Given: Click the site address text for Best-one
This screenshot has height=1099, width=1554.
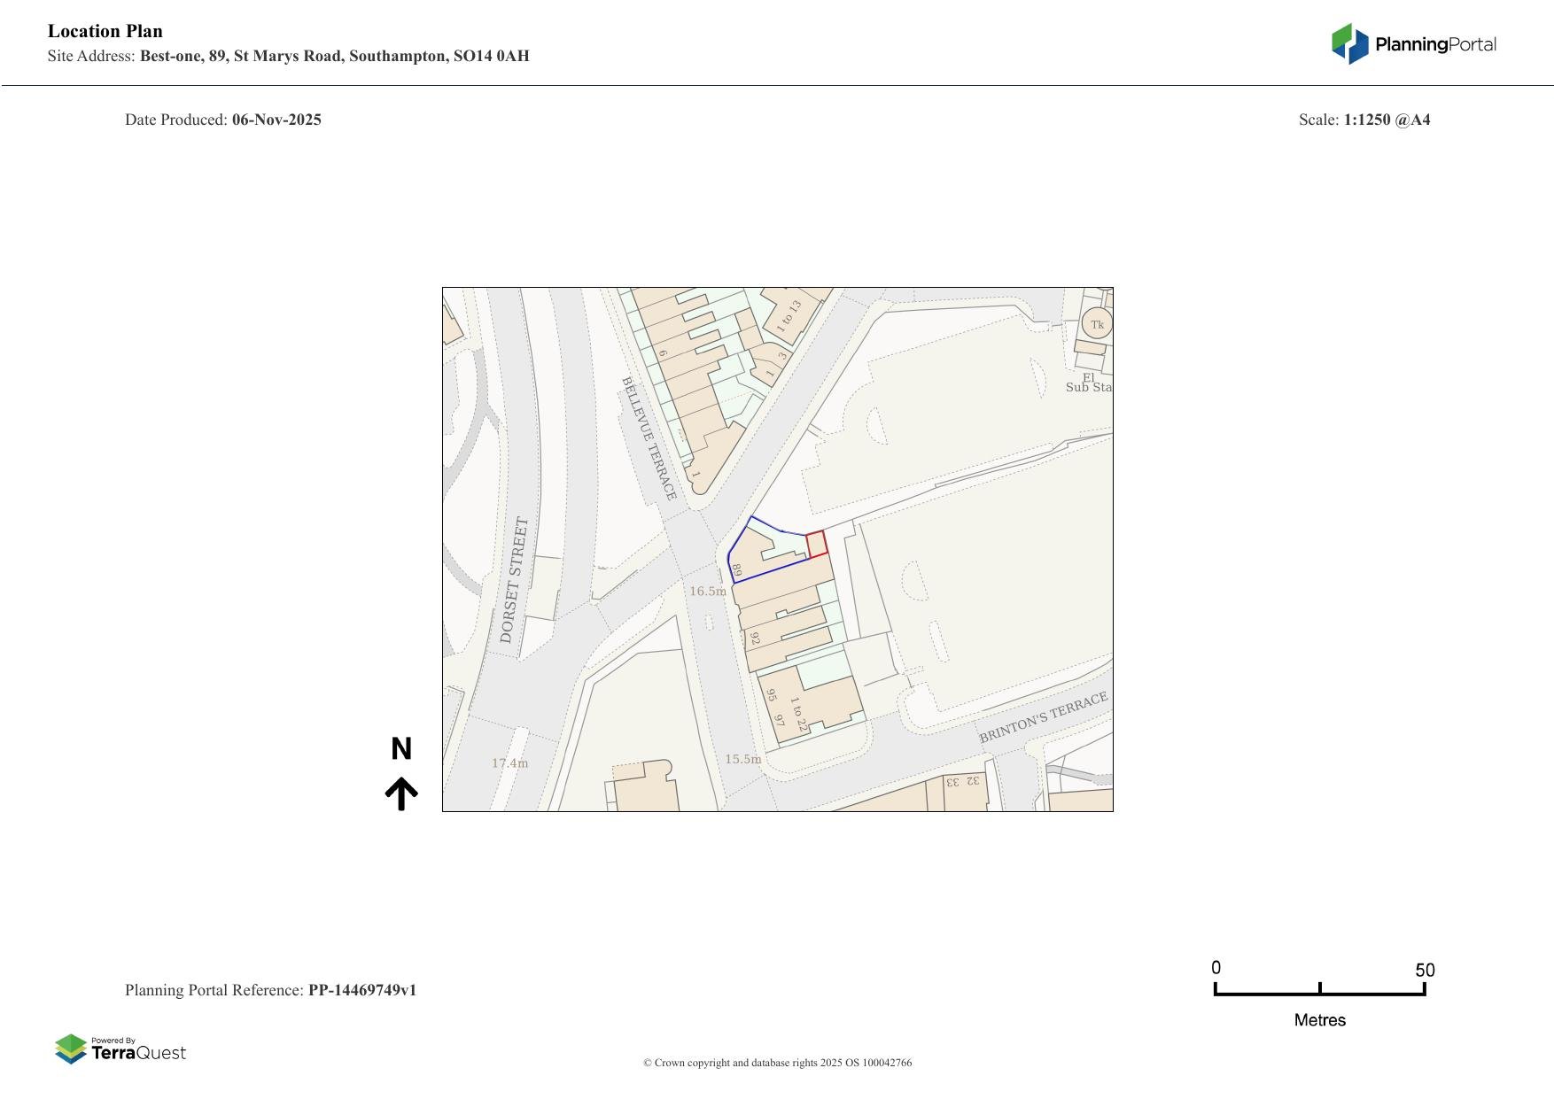Looking at the screenshot, I should [x=334, y=56].
